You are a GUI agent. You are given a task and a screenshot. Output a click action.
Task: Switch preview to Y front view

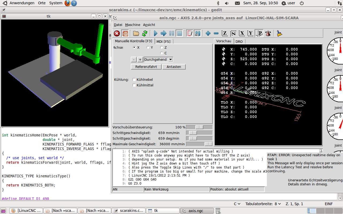[x=250, y=33]
